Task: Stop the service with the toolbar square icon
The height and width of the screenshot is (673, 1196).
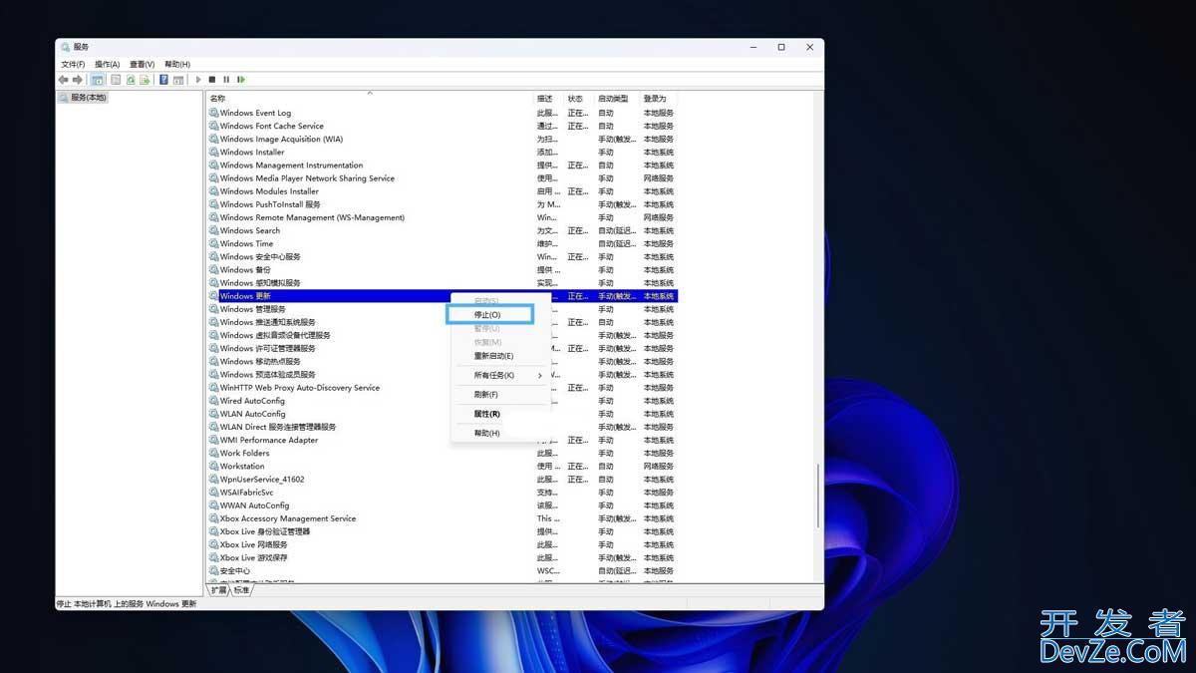Action: [x=212, y=80]
